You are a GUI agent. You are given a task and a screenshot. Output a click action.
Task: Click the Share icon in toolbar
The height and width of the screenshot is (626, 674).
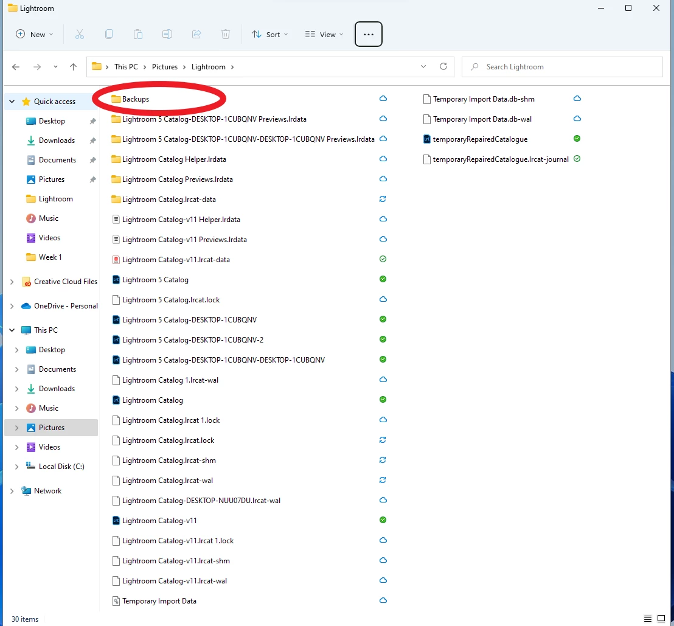point(196,35)
